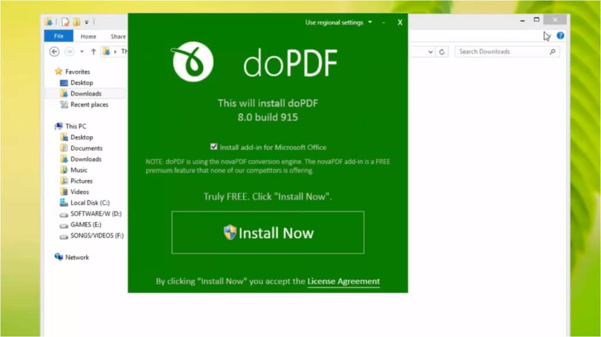The image size is (601, 337).
Task: Go up one folder level
Action: (93, 52)
